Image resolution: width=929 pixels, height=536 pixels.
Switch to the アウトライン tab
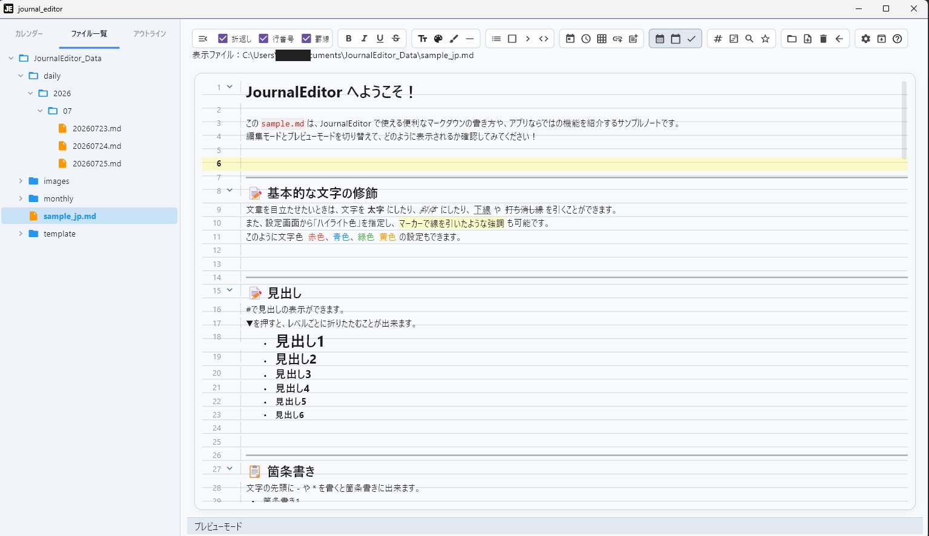(x=150, y=34)
